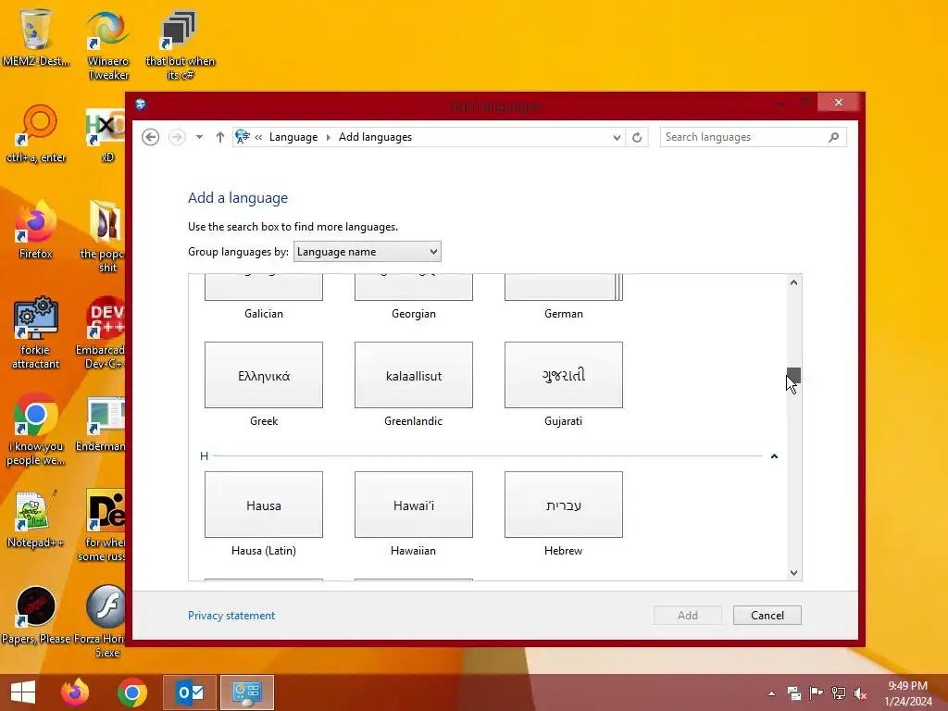Open the Group languages by dropdown
The image size is (948, 711).
[367, 252]
